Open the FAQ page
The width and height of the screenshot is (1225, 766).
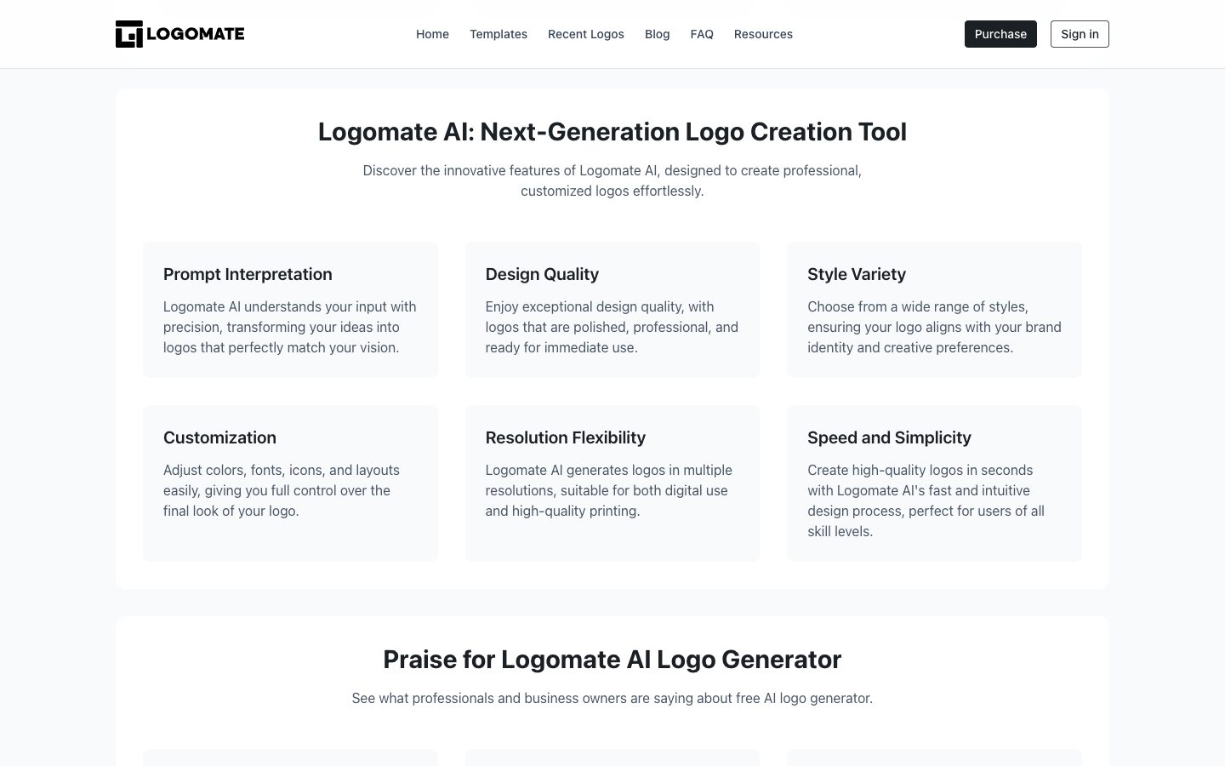(x=702, y=34)
